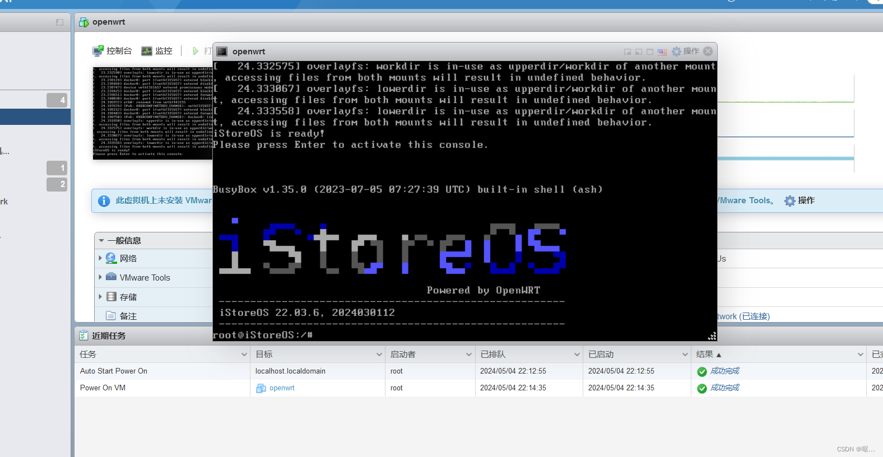Click green success icon for Power On VM
This screenshot has width=883, height=457.
point(702,388)
